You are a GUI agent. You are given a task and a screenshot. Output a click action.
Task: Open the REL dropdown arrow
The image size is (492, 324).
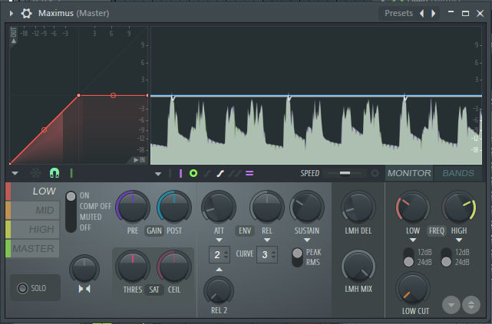coord(267,240)
